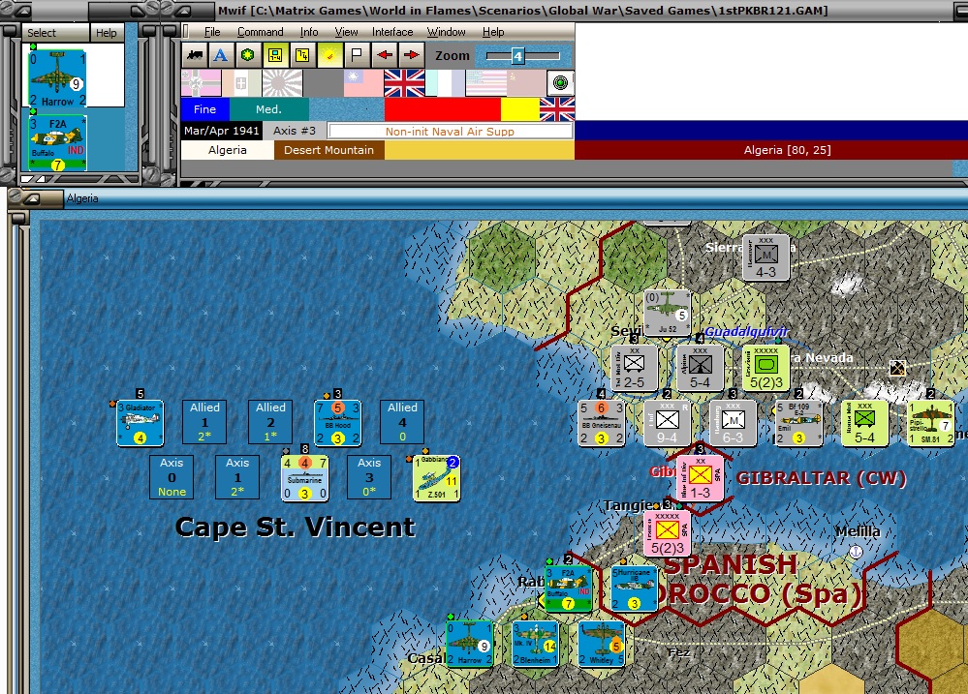
Task: Select the Soviet flag
Action: pyautogui.click(x=525, y=83)
